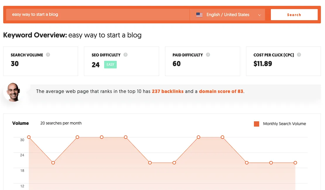The image size is (325, 190).
Task: Click the chevron beside the language selector
Action: pos(259,15)
